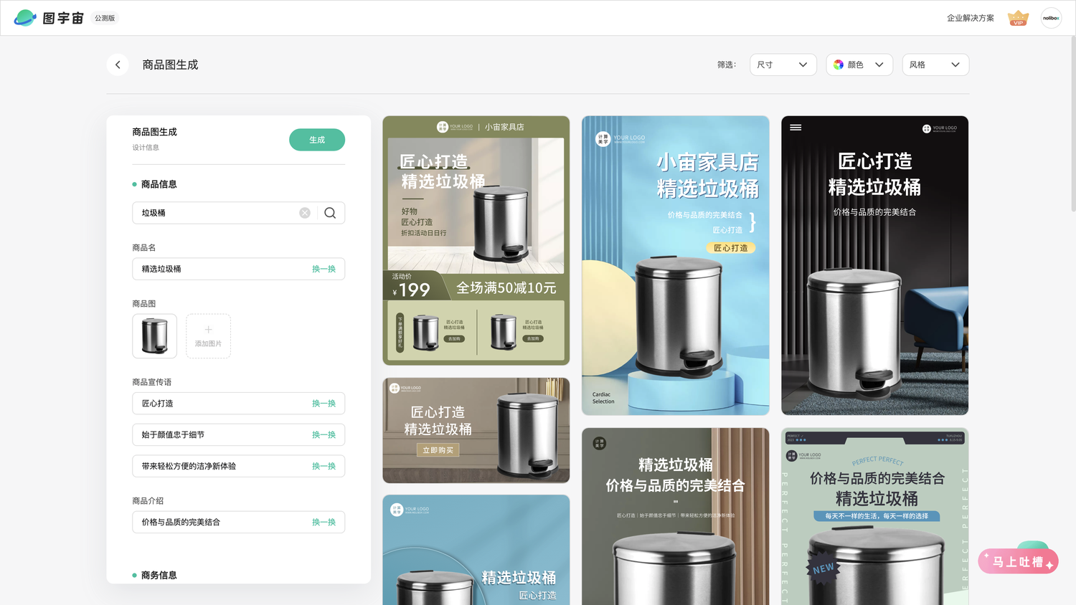Click the green 生成 button
This screenshot has width=1076, height=605.
click(x=317, y=140)
